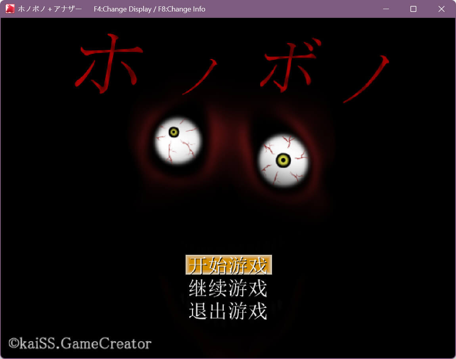This screenshot has width=456, height=359.
Task: Select 退出游戏 to quit the game
Action: pyautogui.click(x=228, y=311)
